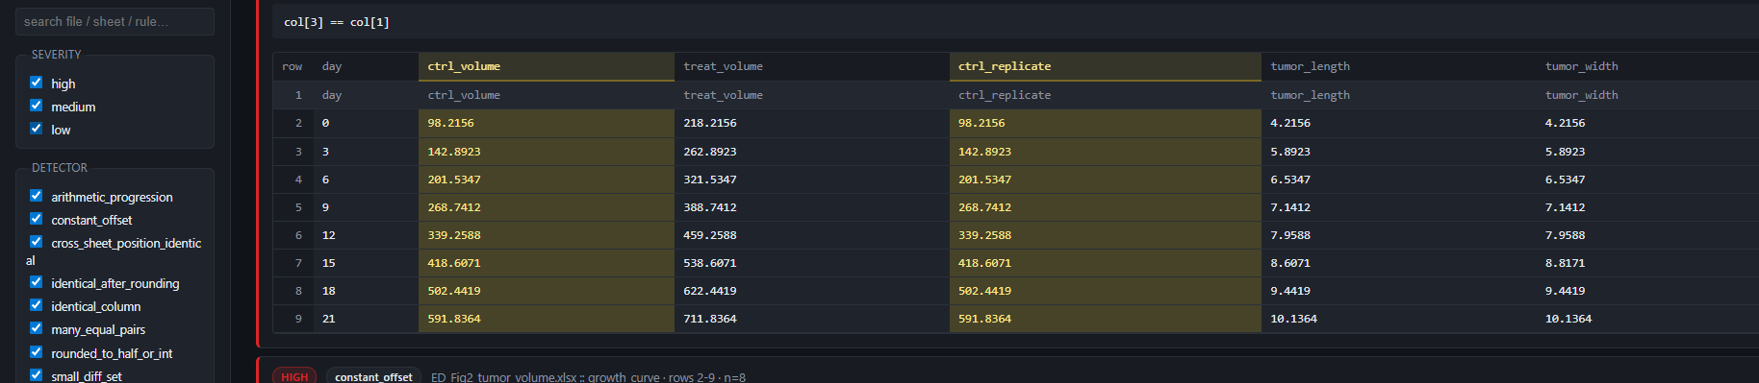This screenshot has width=1759, height=383.
Task: Click ctrl_volume cell 502.4419
Action: [547, 291]
